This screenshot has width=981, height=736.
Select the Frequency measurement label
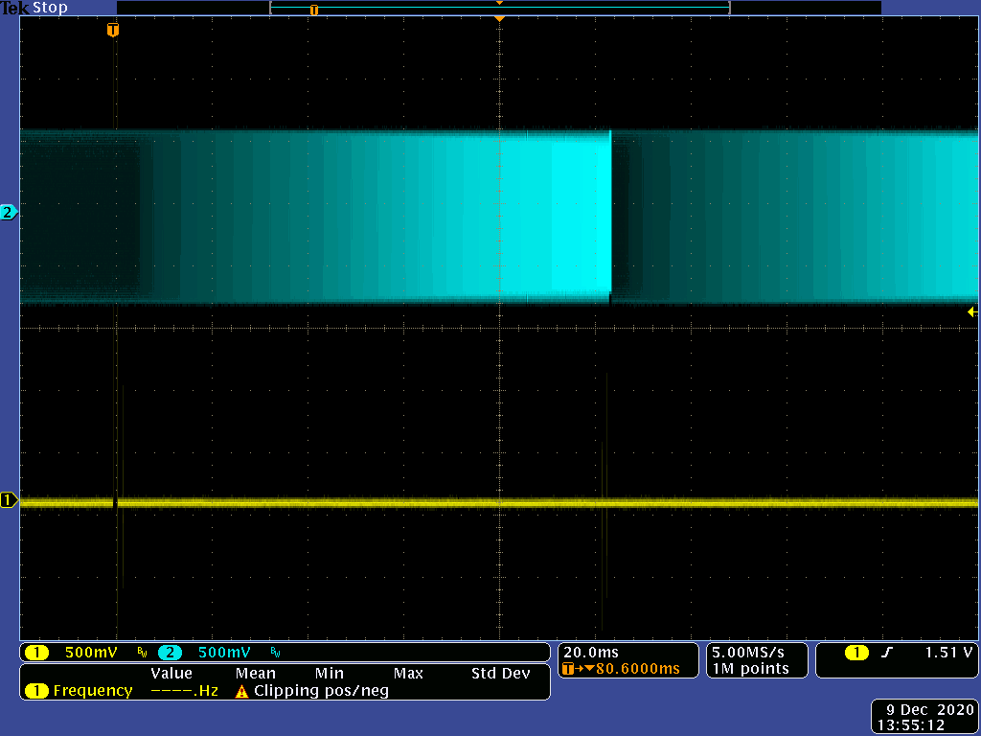92,691
